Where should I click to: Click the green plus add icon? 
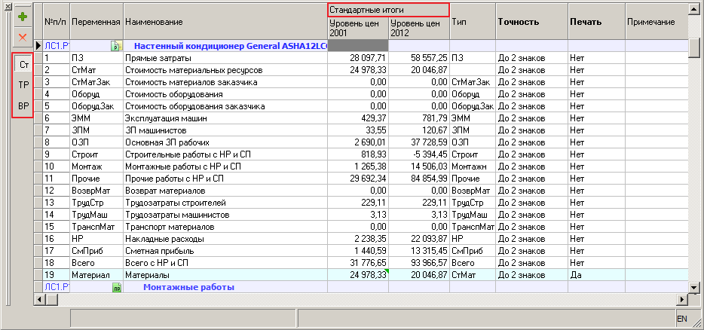[x=23, y=17]
